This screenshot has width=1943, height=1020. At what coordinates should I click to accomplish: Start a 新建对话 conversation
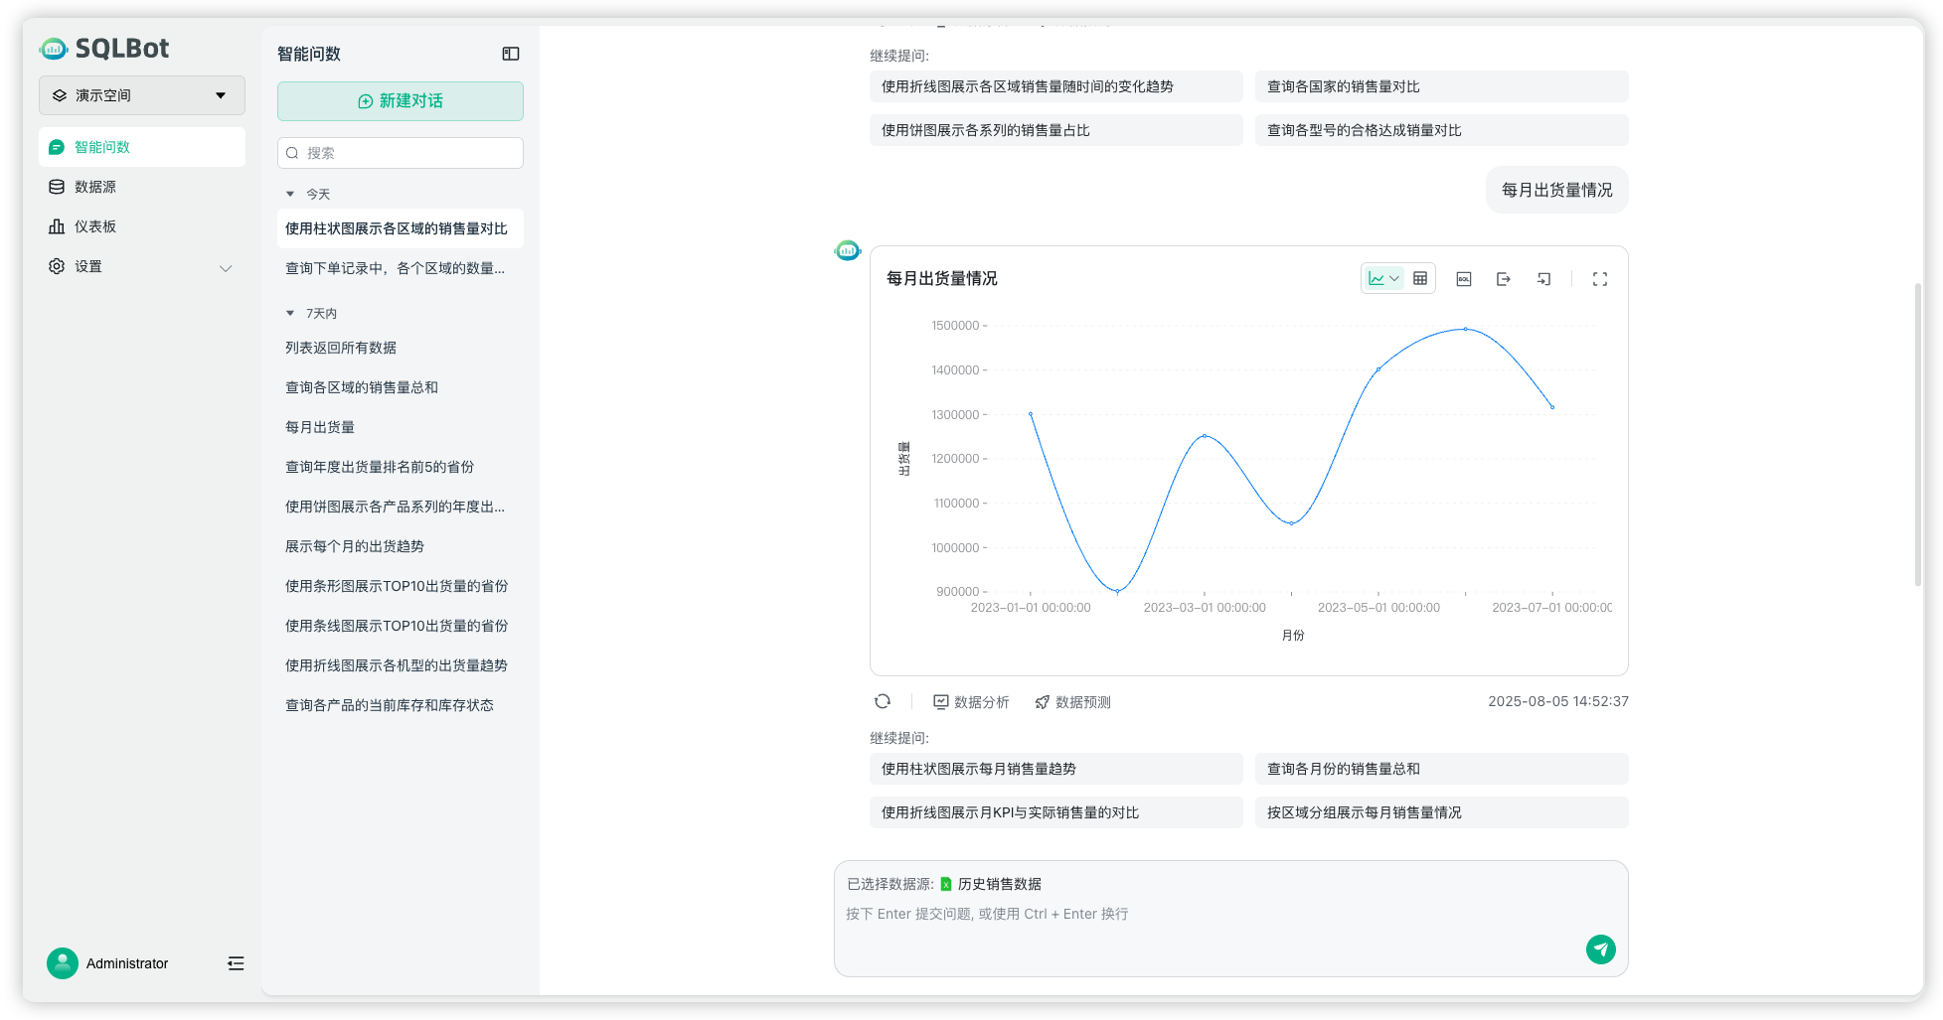click(x=400, y=101)
